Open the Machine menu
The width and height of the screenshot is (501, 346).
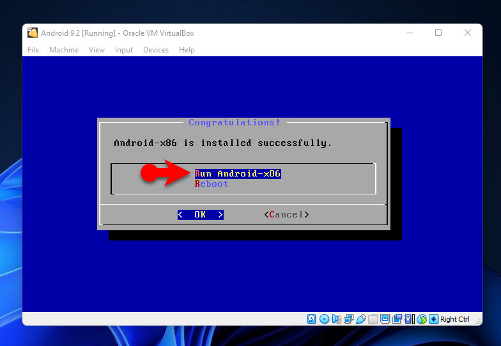[64, 50]
